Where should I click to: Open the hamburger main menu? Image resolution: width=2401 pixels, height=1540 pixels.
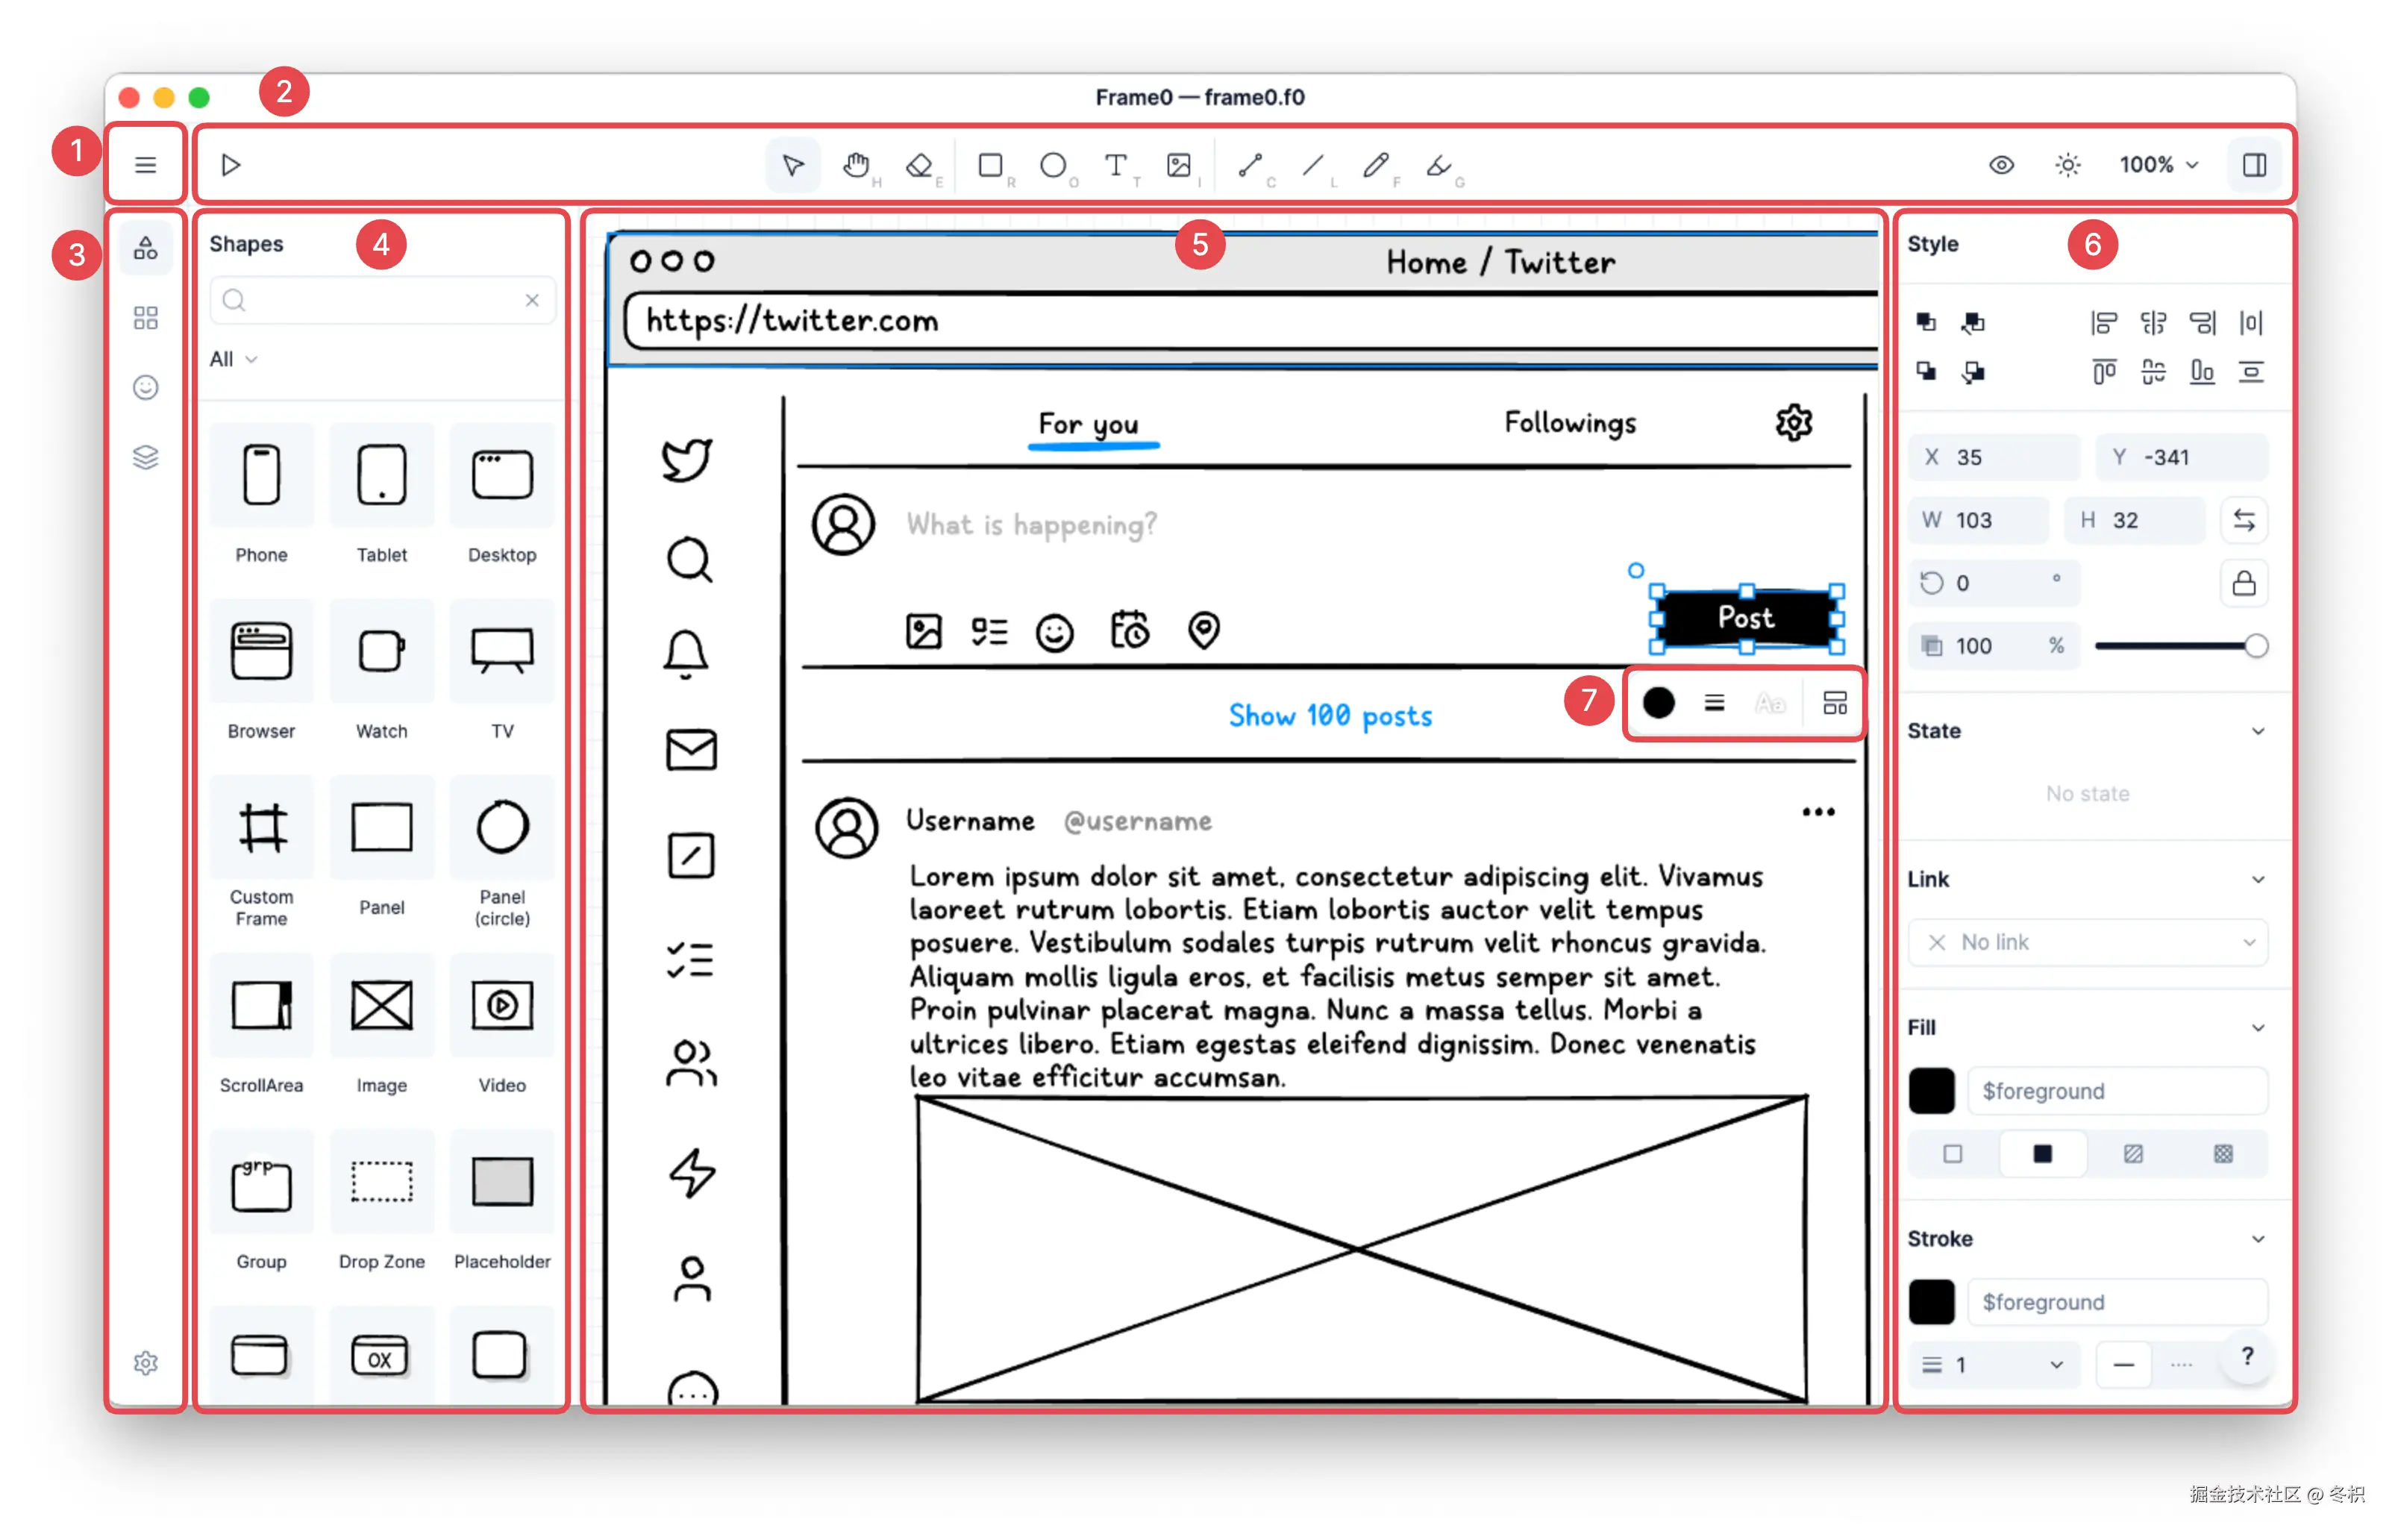[x=146, y=165]
